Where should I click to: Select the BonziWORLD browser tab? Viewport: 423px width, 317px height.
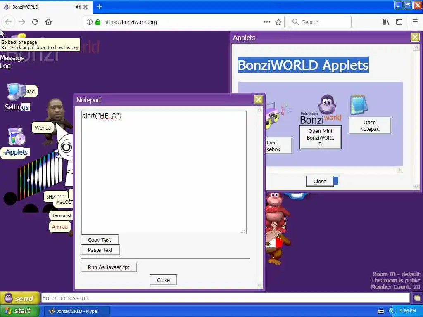tap(46, 7)
